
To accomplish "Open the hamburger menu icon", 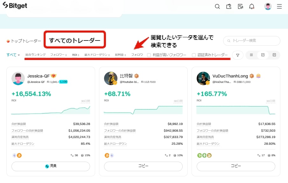I will pos(279,7).
